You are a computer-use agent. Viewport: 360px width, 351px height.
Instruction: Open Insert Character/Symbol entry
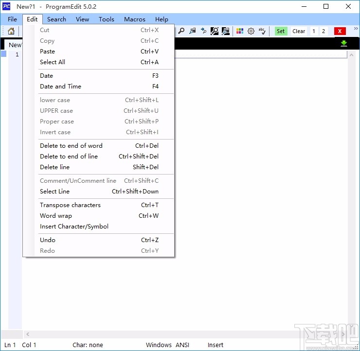98,227
